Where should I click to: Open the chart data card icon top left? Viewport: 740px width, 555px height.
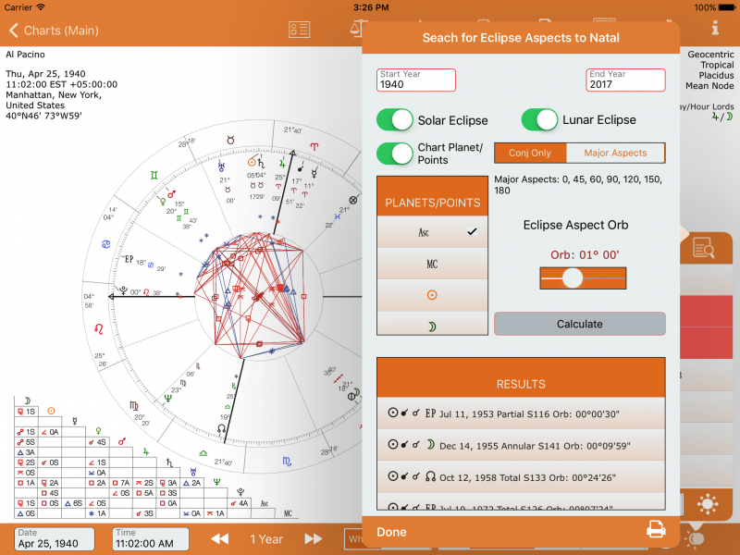point(300,31)
